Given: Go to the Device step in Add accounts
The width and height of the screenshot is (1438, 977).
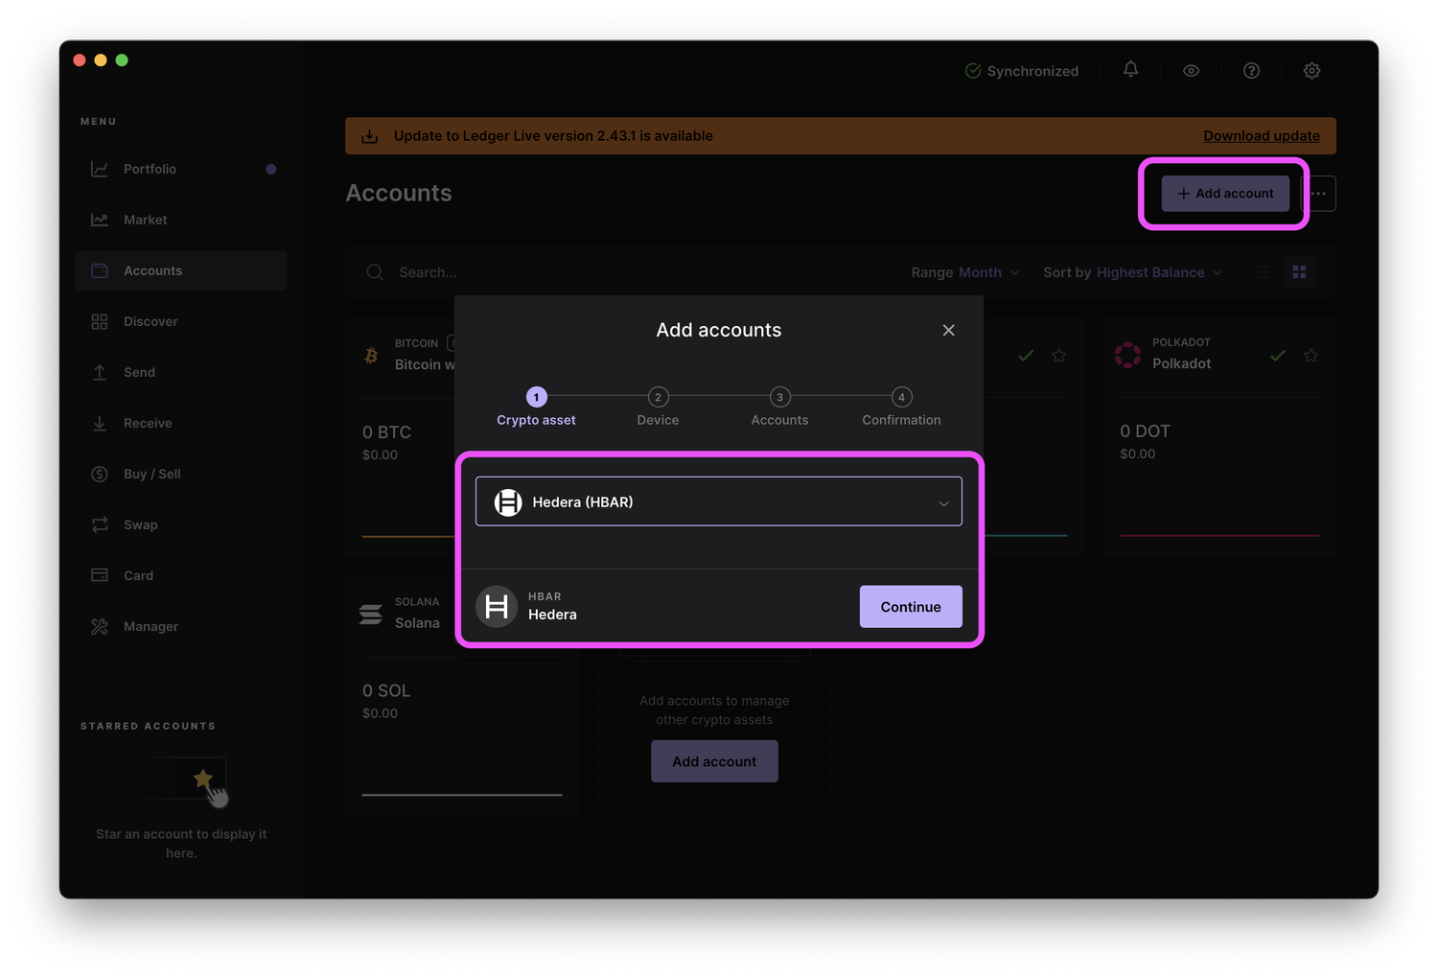Looking at the screenshot, I should 658,407.
